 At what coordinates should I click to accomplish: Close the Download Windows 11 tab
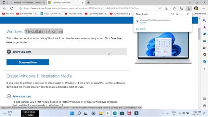pyautogui.click(x=83, y=3)
